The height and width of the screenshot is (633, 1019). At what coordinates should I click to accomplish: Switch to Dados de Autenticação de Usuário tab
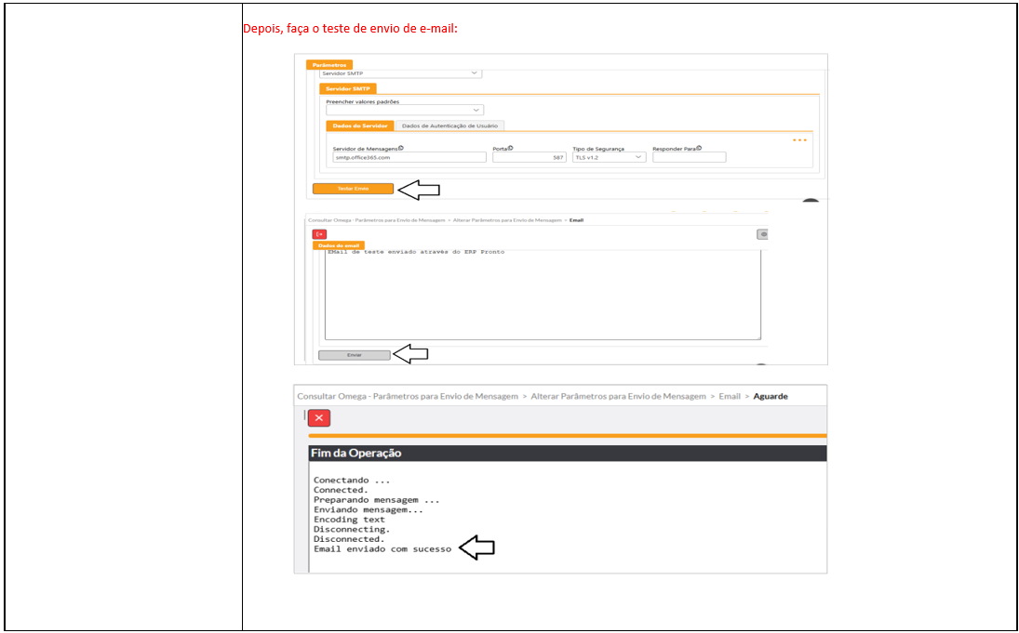click(x=449, y=125)
